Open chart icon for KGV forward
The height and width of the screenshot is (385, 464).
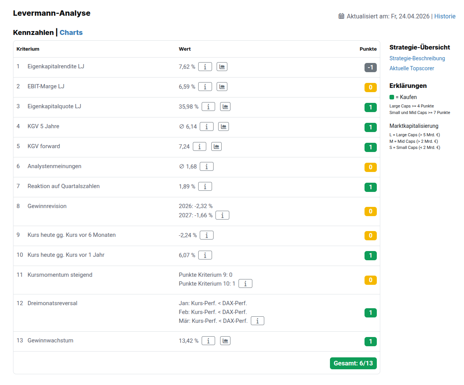217,147
